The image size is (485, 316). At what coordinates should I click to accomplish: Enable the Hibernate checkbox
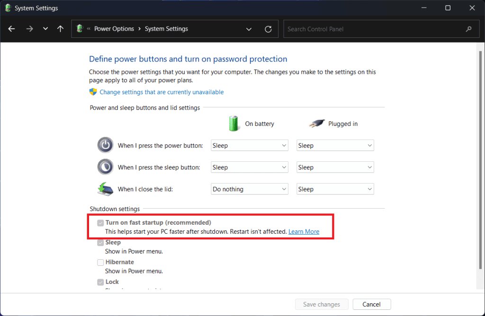point(100,262)
